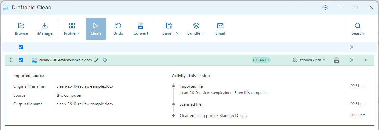Open the Profile dropdown in toolbar
379x130 pixels.
point(72,29)
